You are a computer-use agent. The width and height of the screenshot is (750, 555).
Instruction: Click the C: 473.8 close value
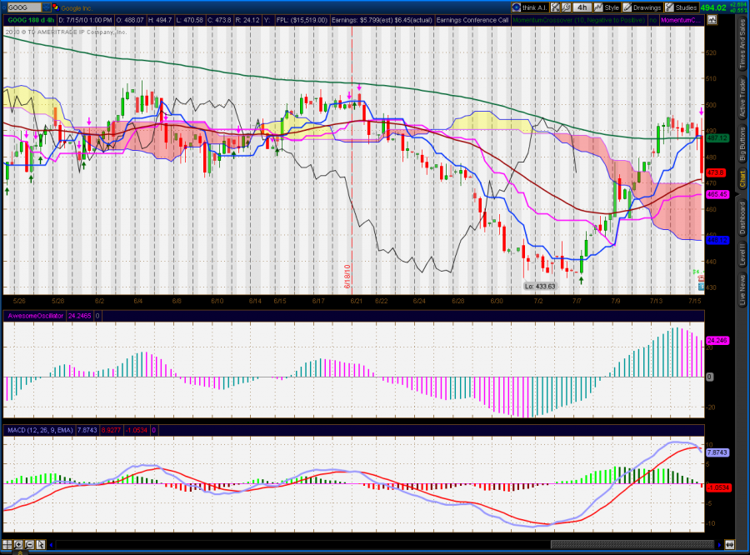click(x=219, y=20)
